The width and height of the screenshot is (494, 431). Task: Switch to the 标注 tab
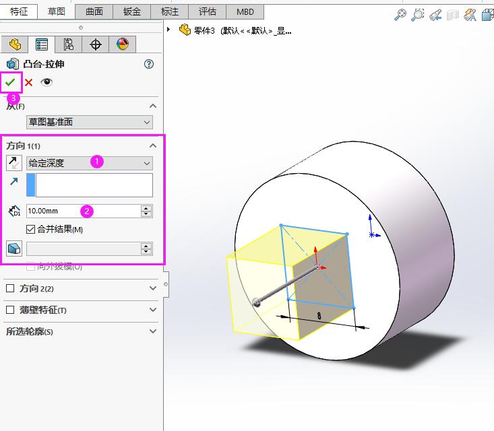point(170,11)
